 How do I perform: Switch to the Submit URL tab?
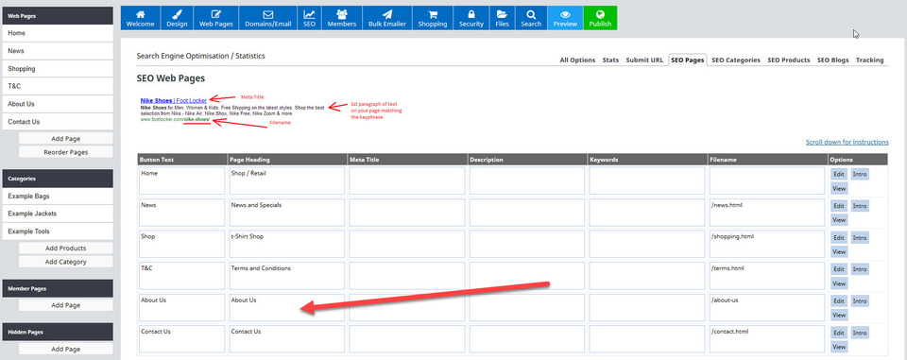(644, 60)
